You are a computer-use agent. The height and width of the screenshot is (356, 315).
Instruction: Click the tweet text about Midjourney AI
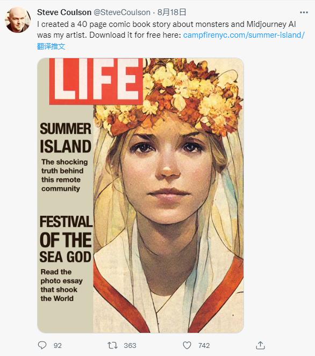coord(167,30)
